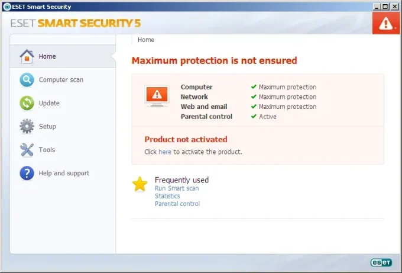Click the green Update arrows icon

pyautogui.click(x=27, y=103)
